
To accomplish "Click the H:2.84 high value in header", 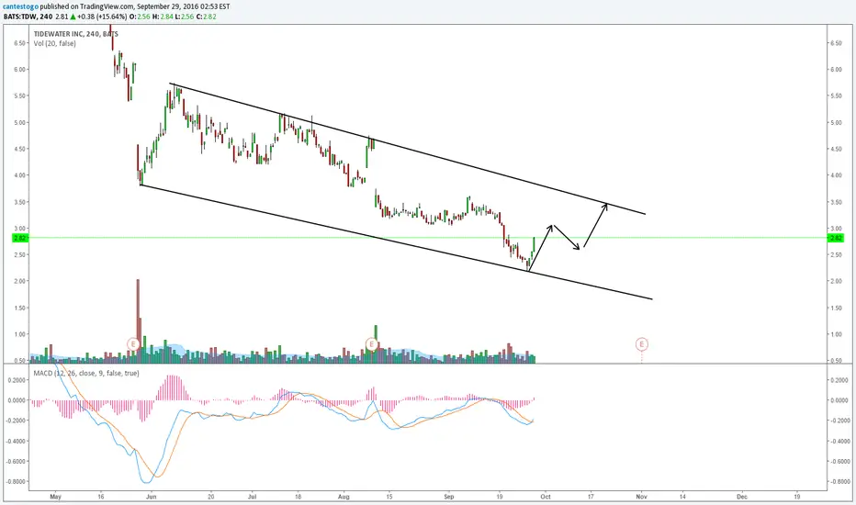I will [x=162, y=17].
